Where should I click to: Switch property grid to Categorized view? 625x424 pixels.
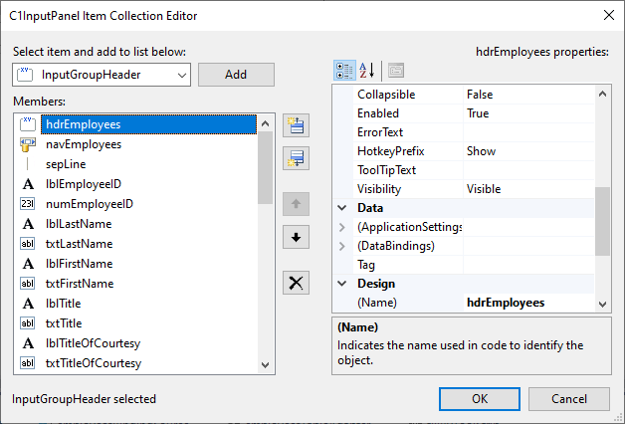344,70
